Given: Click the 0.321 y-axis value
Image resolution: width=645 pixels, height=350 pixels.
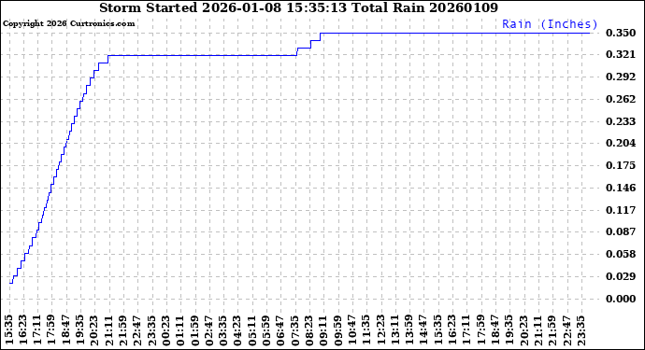Looking at the screenshot, I should click(x=621, y=54).
